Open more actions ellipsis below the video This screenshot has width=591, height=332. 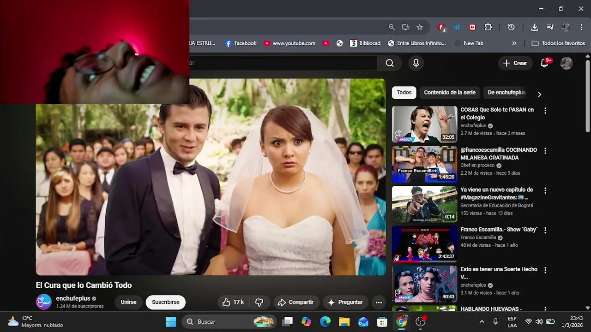coord(379,302)
